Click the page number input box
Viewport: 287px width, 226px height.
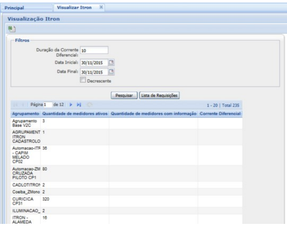point(47,105)
